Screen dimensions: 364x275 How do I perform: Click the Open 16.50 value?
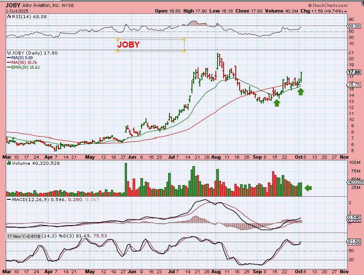(x=168, y=11)
